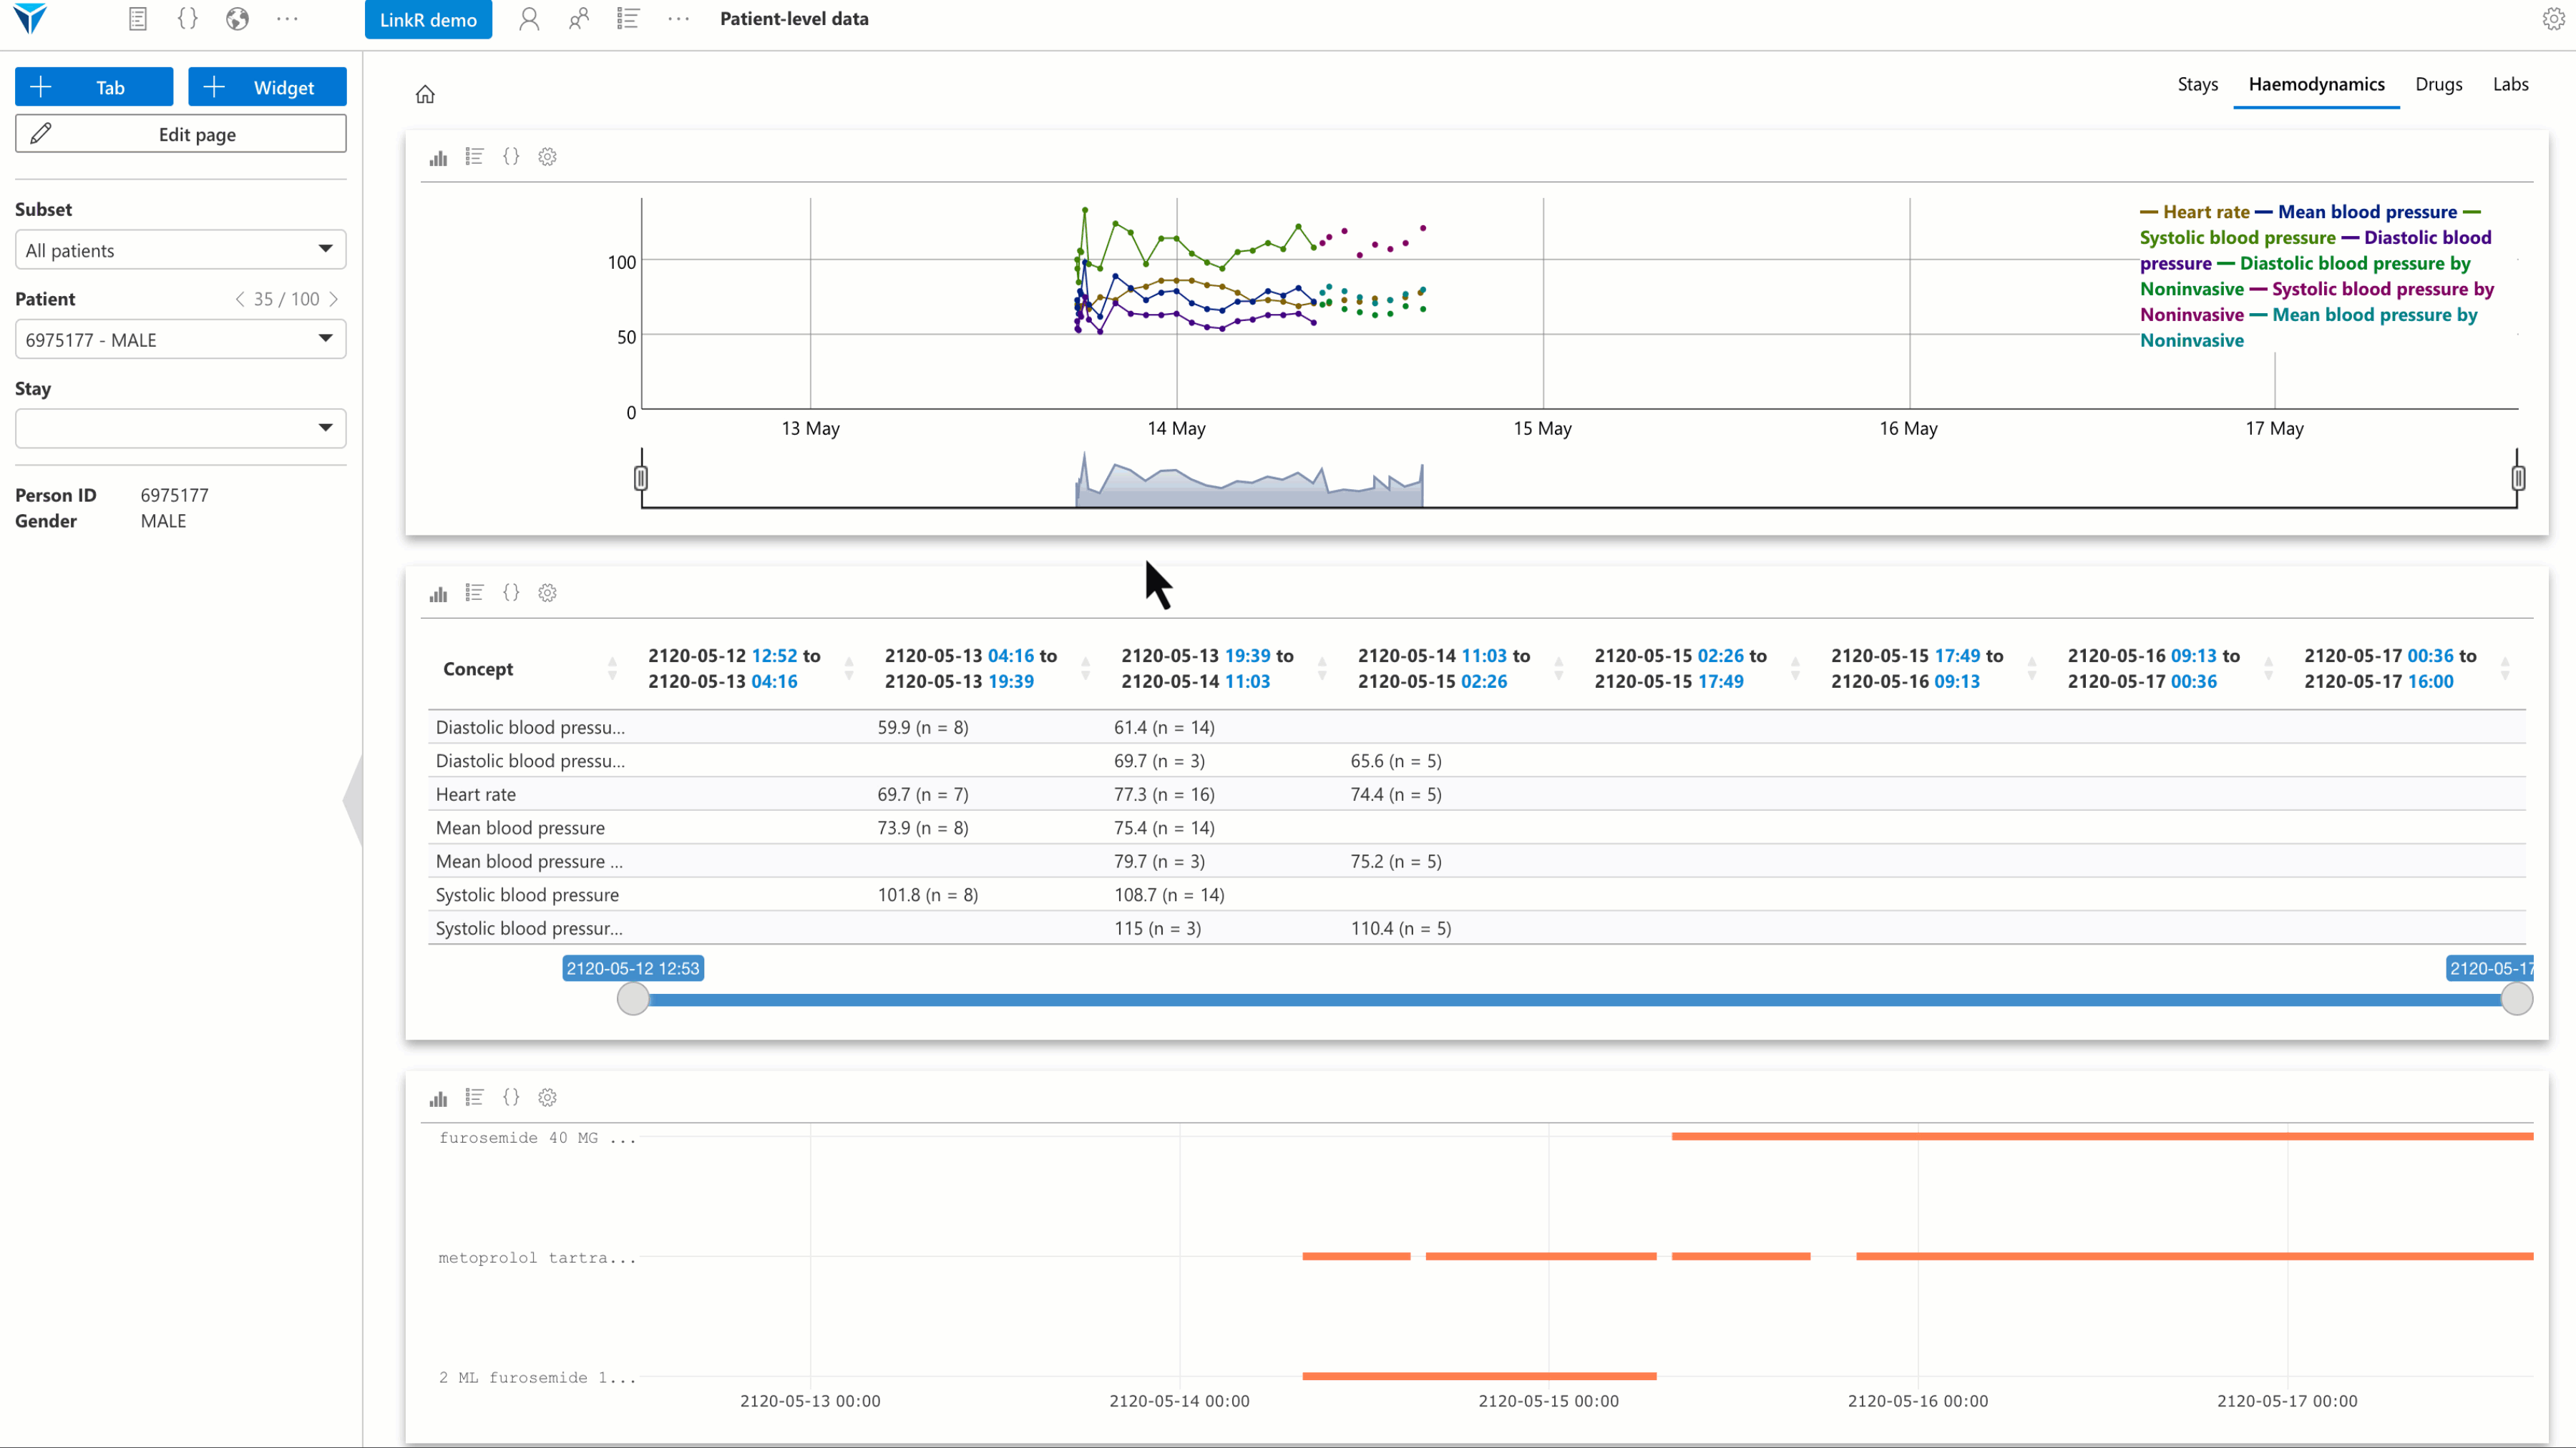Toggle the Mean blood pressure legend entry

[2366, 212]
